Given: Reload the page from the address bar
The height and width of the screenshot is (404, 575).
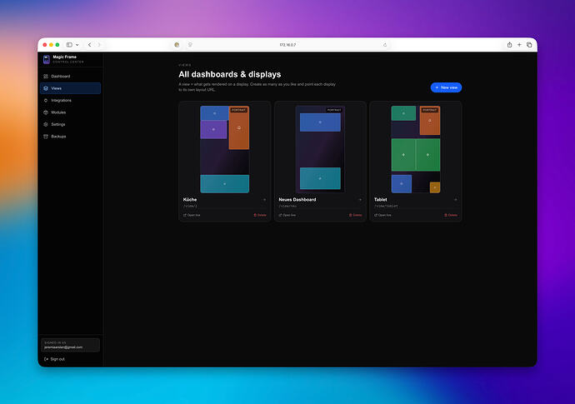Looking at the screenshot, I should coord(385,45).
